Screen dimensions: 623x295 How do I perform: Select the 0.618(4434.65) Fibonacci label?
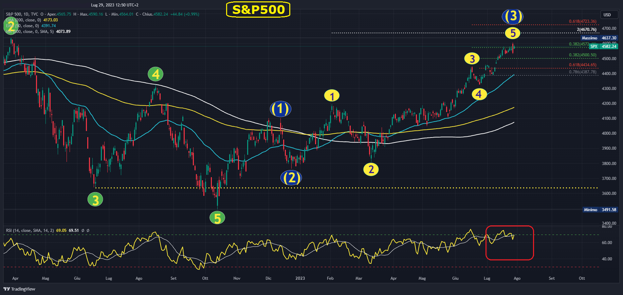point(583,65)
